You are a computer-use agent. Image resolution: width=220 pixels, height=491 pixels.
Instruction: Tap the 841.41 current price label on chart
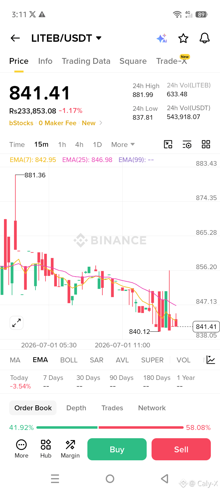(206, 327)
